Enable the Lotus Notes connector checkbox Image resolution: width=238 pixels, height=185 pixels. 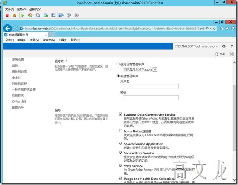pyautogui.click(x=121, y=131)
